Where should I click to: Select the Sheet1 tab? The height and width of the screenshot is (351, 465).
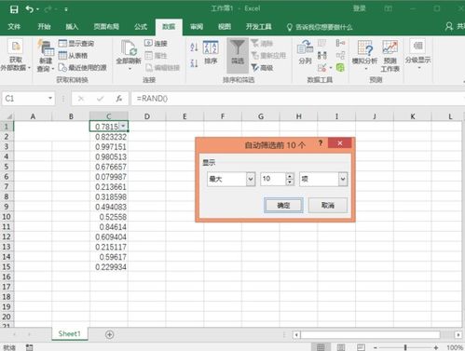(x=70, y=334)
